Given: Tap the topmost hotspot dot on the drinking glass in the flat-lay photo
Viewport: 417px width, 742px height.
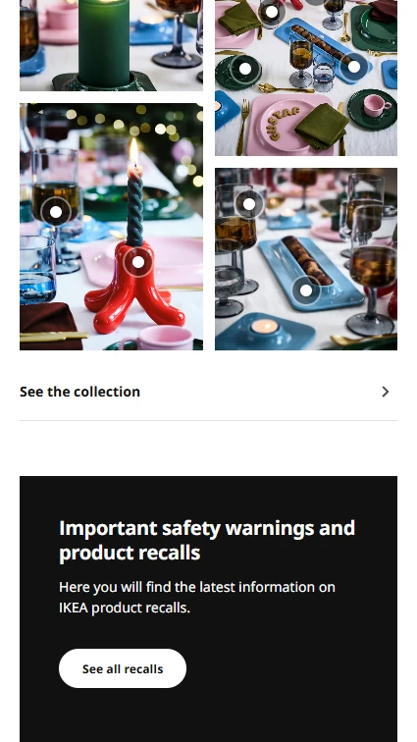Looking at the screenshot, I should pyautogui.click(x=272, y=13).
